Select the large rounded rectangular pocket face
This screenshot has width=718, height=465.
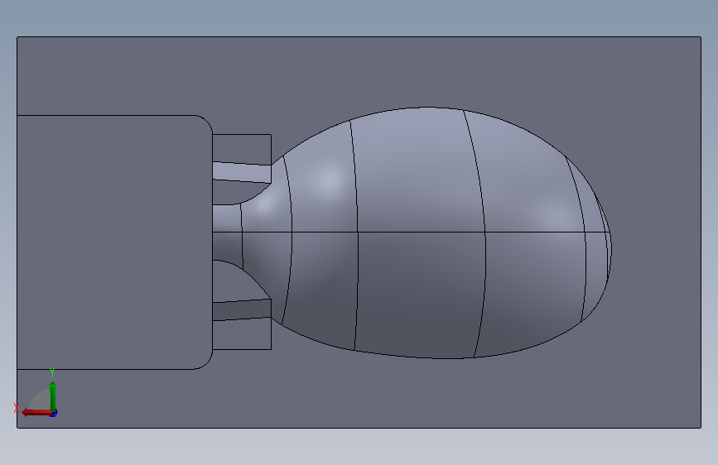point(114,242)
